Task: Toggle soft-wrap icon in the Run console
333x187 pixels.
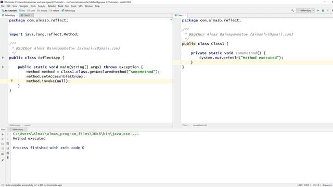Action: 8,143
